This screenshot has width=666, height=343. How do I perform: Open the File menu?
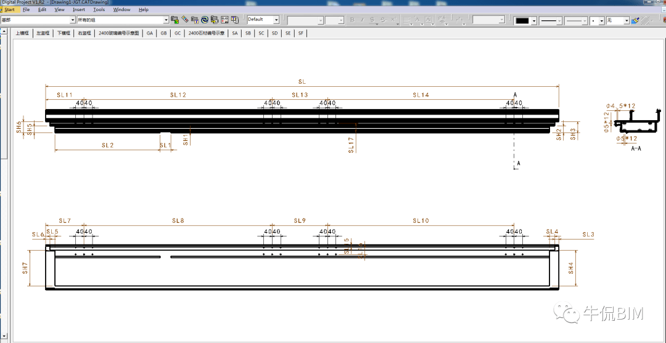pos(27,9)
